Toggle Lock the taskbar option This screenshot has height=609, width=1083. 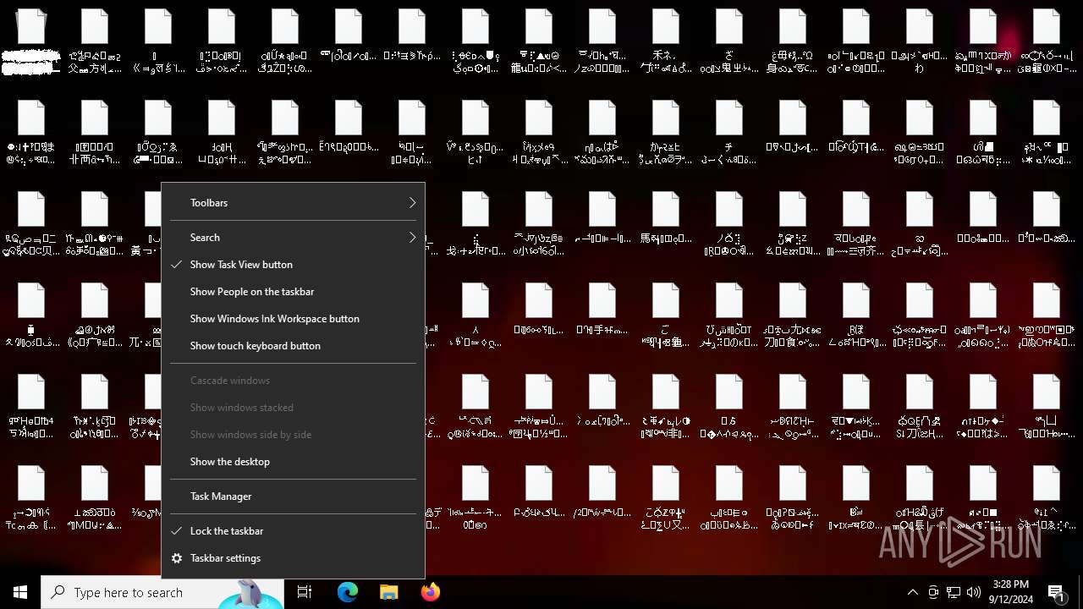(293, 531)
